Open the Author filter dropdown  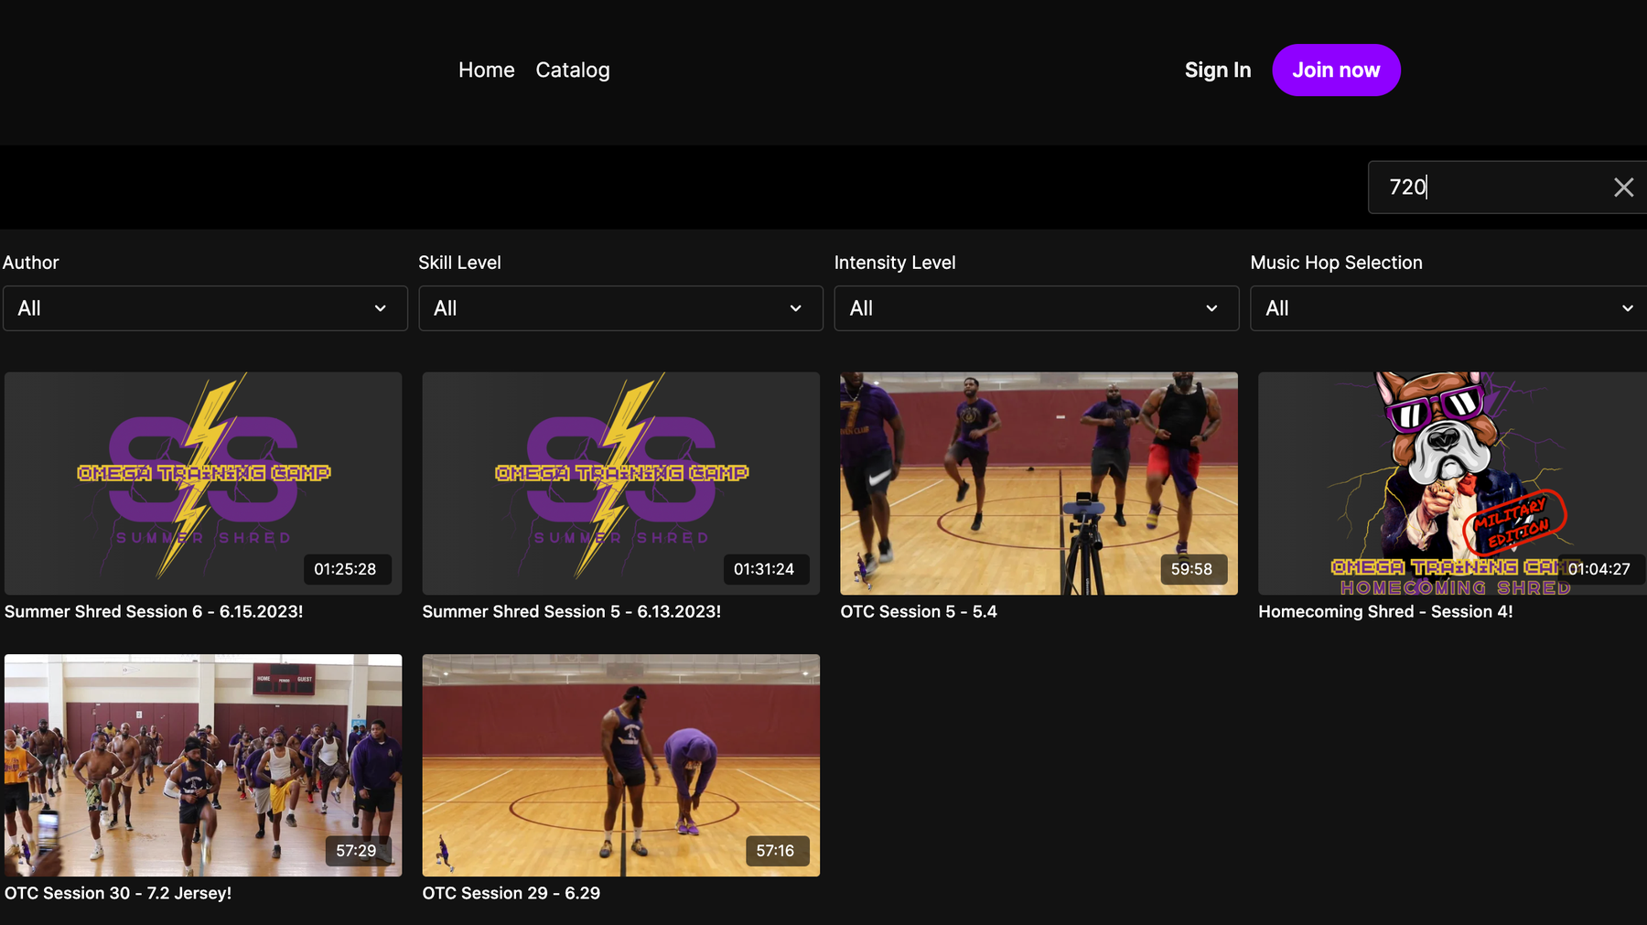(x=205, y=308)
